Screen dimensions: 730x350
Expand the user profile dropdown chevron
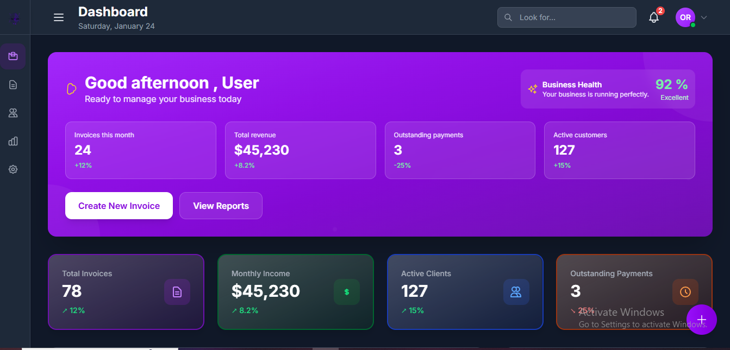click(704, 17)
